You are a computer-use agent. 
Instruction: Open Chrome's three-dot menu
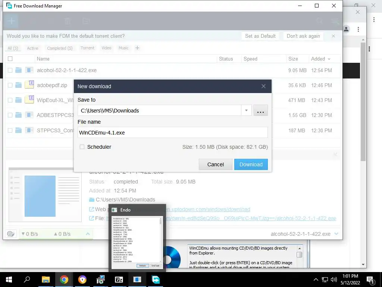358,30
